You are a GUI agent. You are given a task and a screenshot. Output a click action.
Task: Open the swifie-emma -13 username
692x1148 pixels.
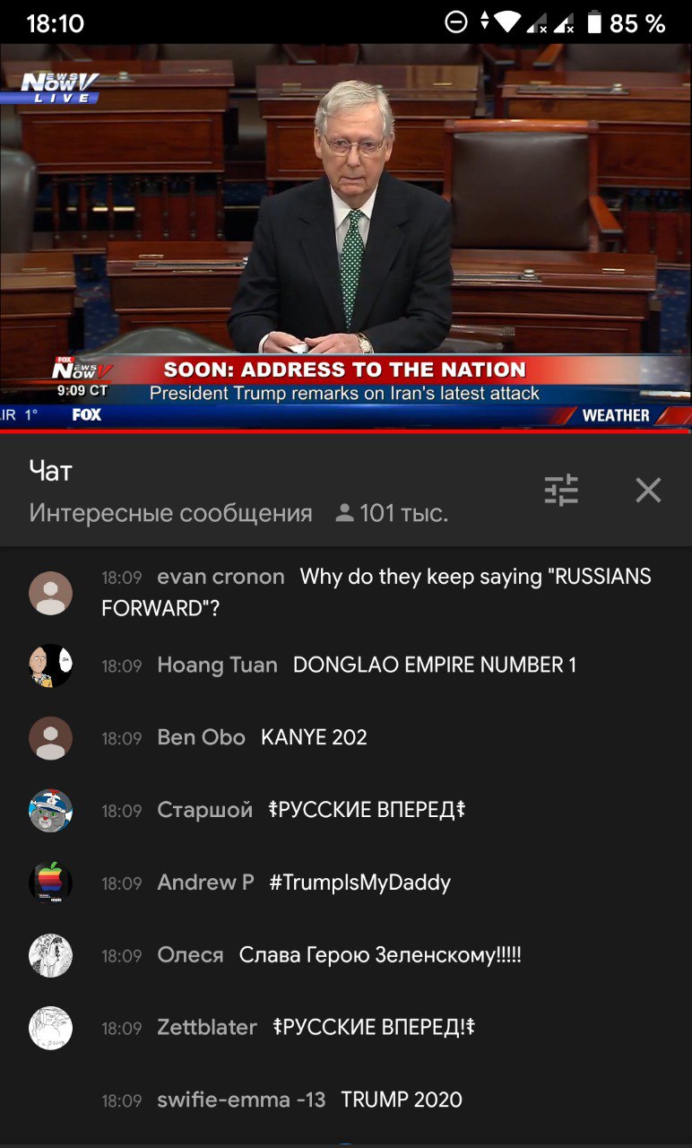point(241,1100)
